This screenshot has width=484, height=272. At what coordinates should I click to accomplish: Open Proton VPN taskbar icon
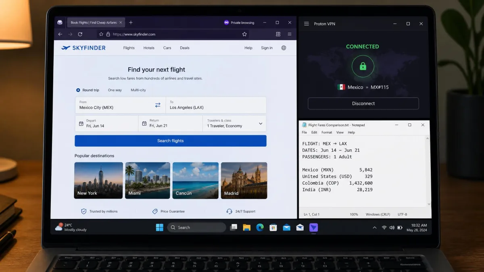pyautogui.click(x=313, y=227)
